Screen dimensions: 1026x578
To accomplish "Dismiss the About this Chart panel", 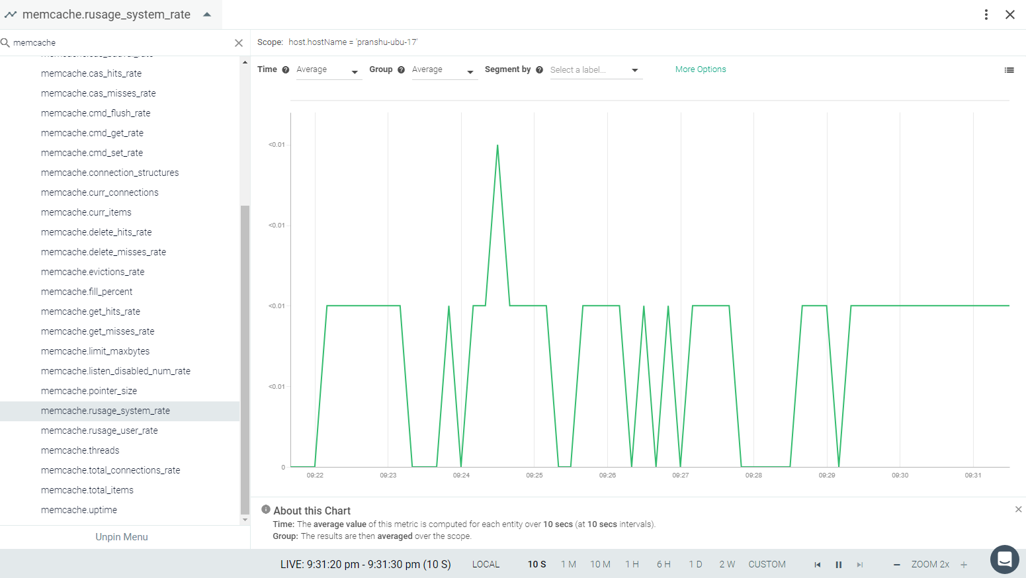I will point(1018,509).
